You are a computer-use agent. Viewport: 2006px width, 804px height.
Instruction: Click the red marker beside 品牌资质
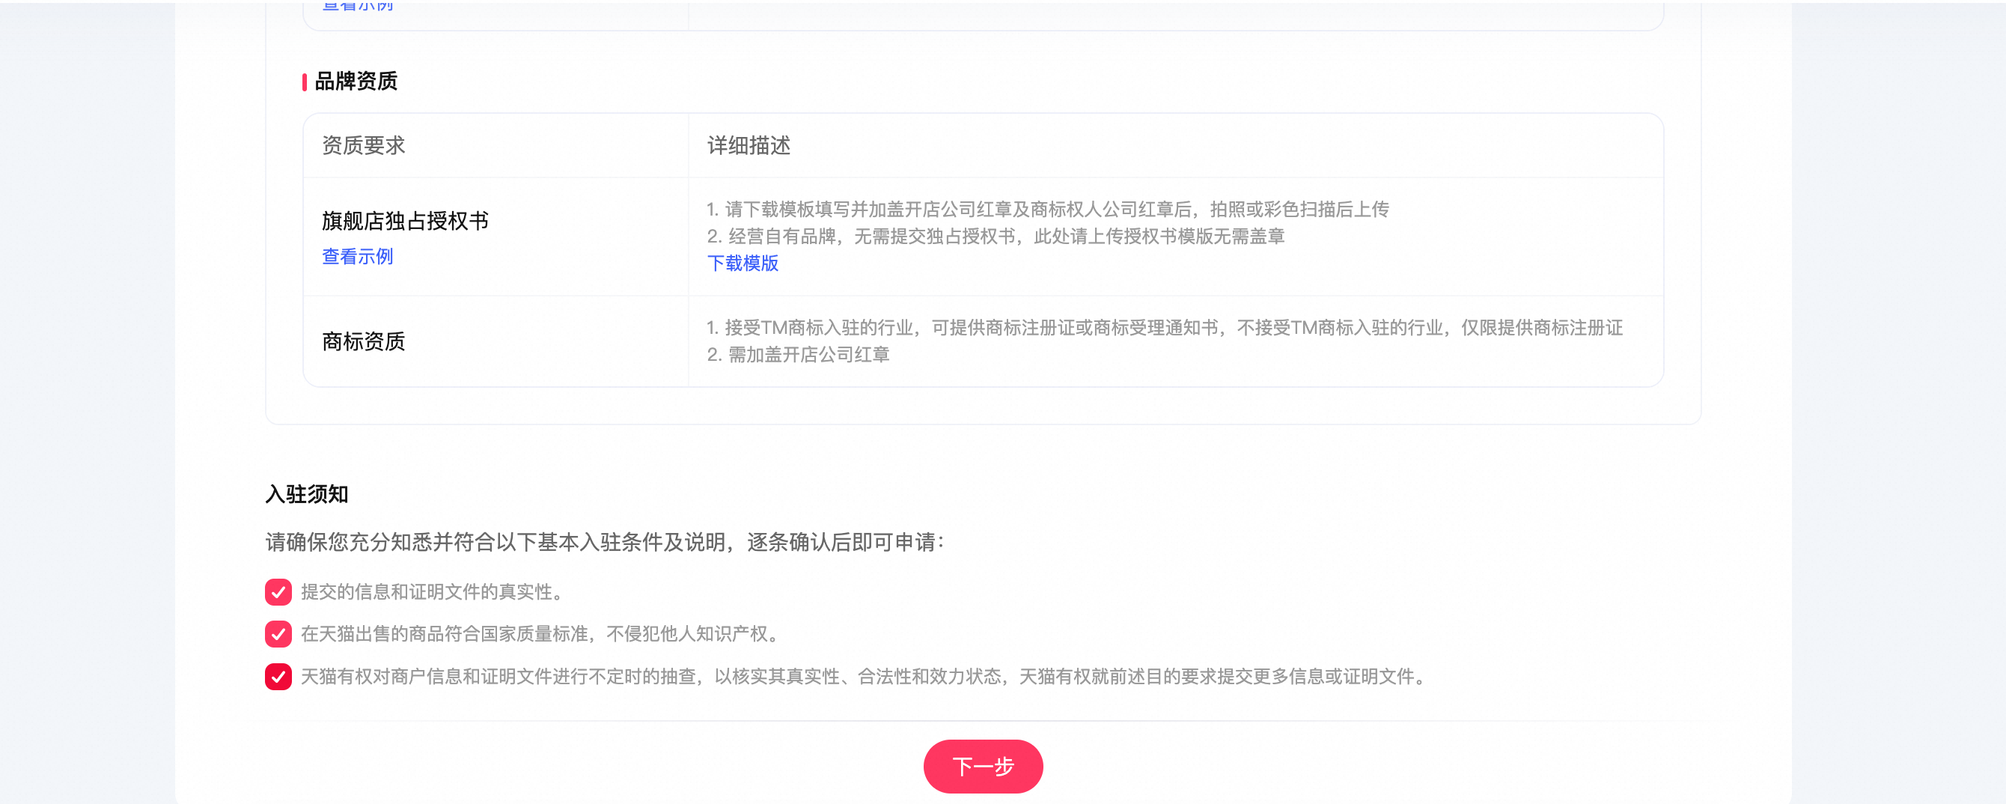(x=305, y=82)
